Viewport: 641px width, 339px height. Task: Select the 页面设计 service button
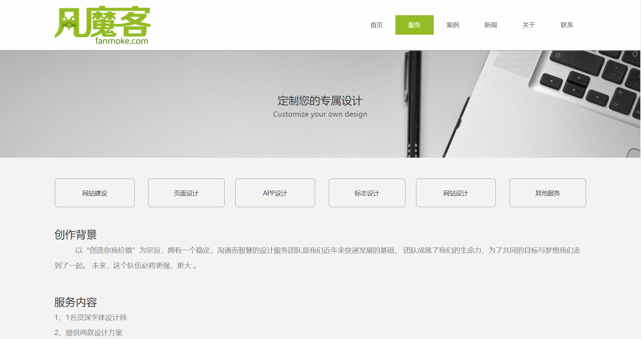pyautogui.click(x=186, y=193)
